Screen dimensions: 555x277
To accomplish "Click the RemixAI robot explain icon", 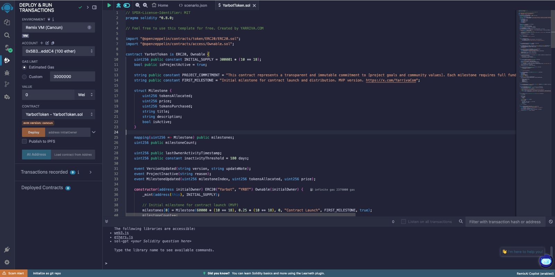I will pyautogui.click(x=118, y=5).
